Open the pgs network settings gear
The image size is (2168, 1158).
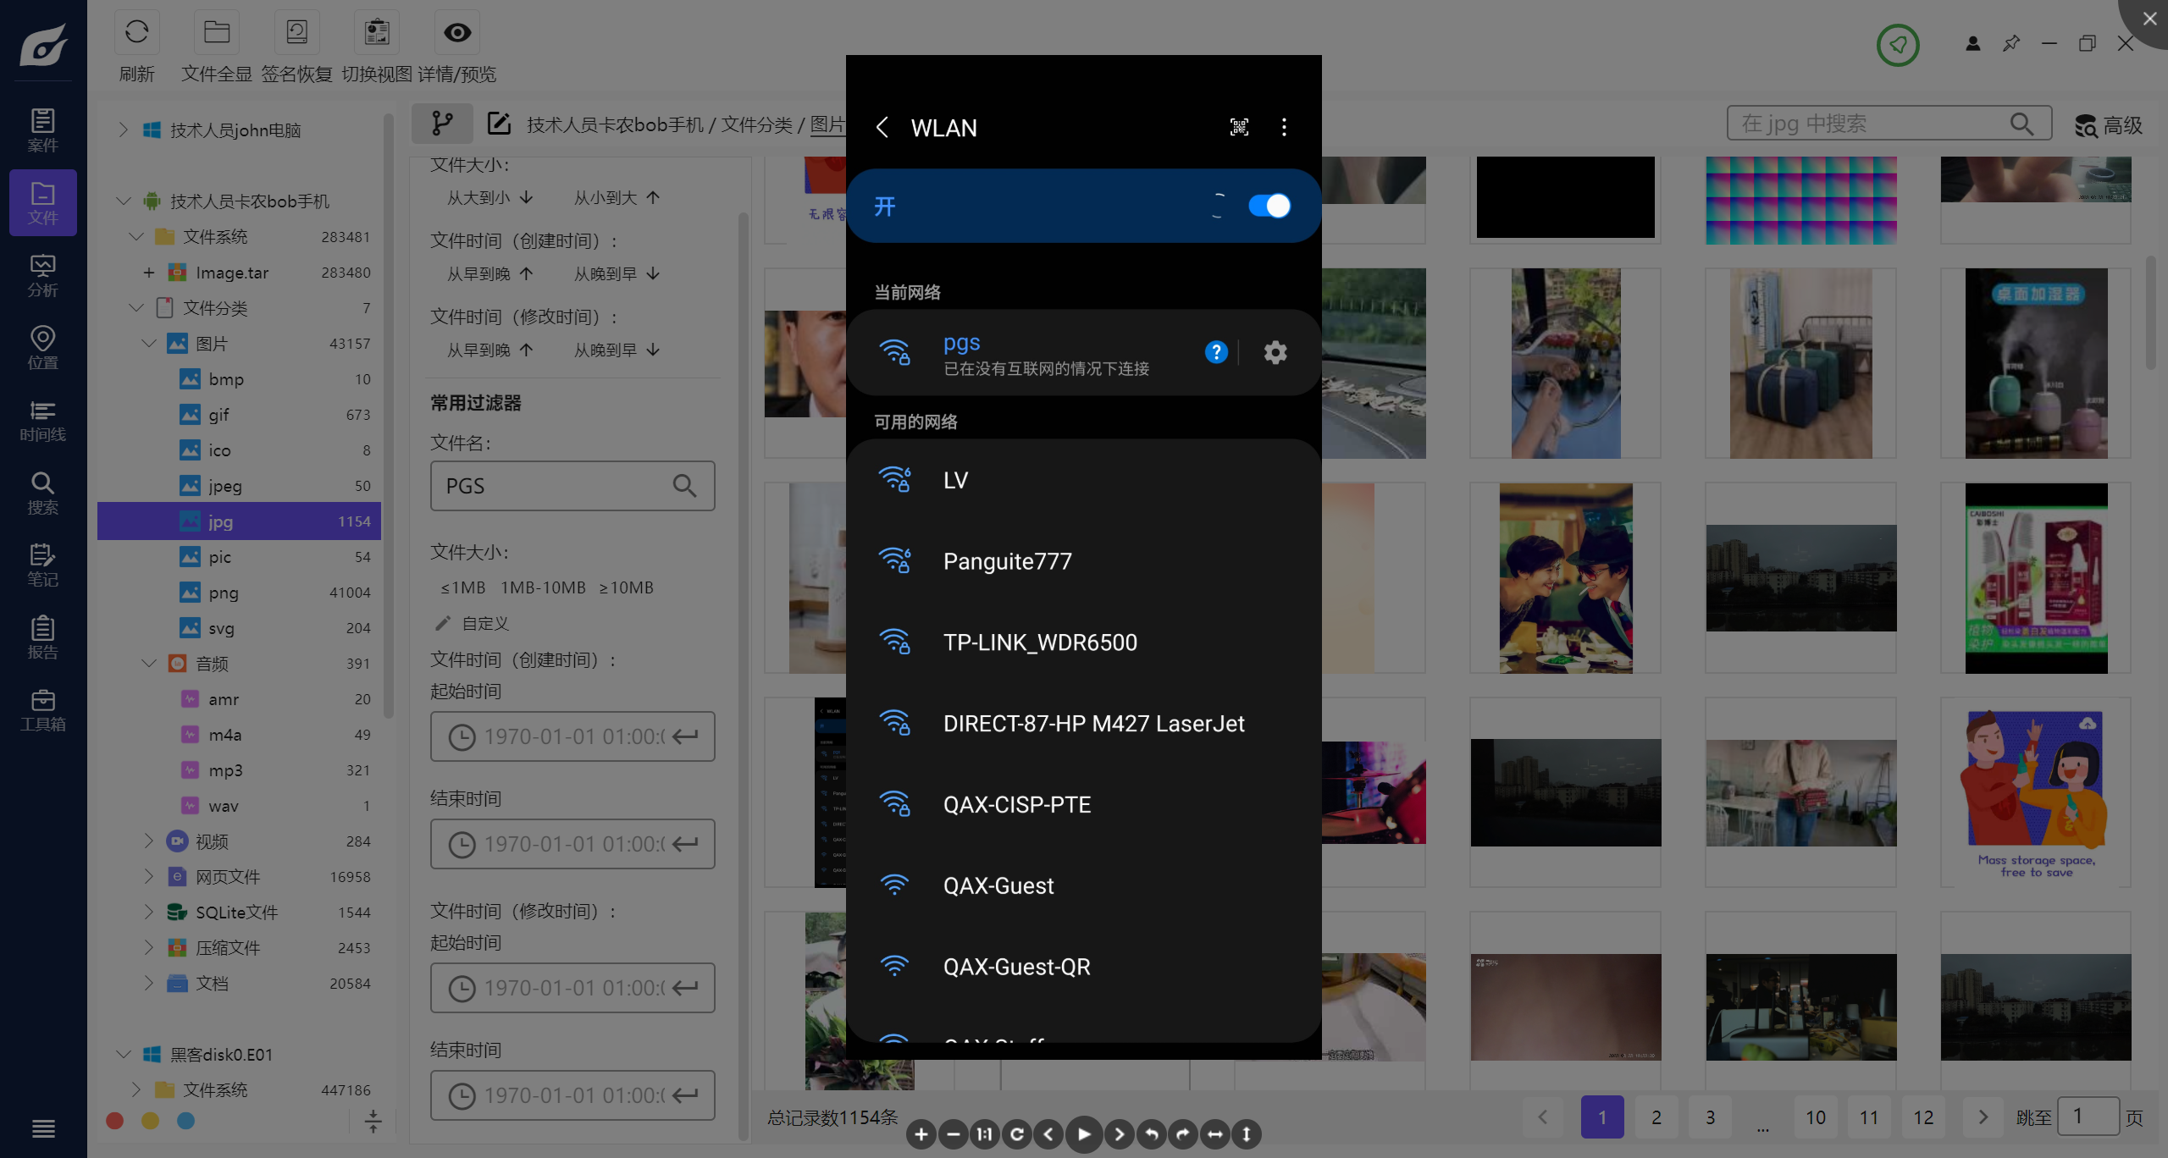pos(1275,352)
